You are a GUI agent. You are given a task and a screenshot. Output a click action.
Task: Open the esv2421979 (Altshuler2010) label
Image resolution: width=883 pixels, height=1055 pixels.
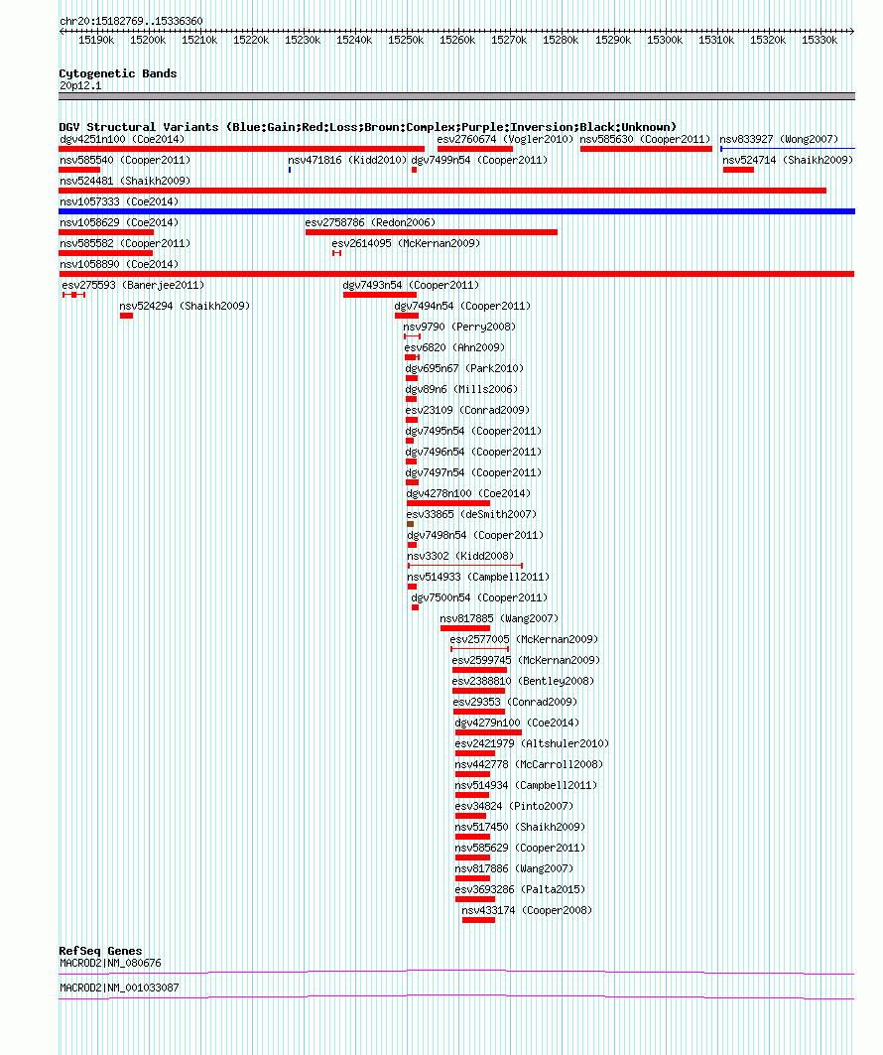point(532,744)
